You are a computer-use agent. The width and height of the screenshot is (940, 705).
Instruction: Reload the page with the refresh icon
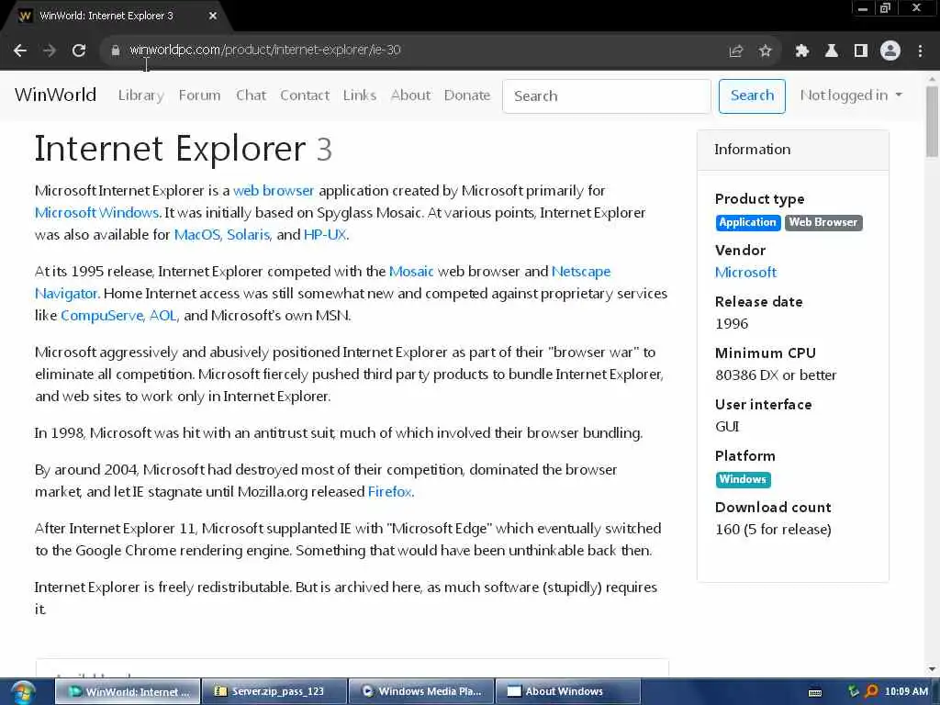click(79, 50)
